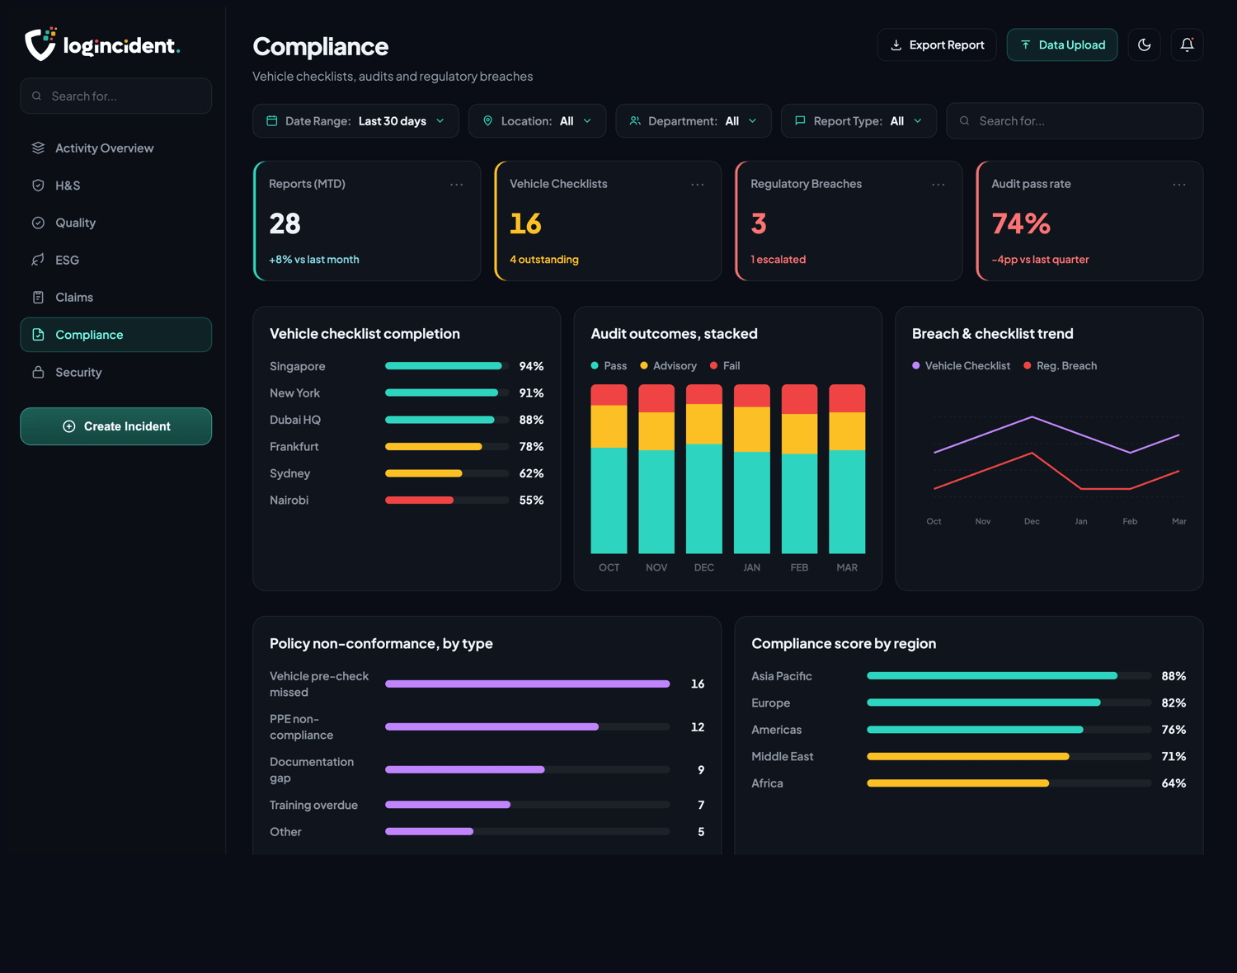
Task: Click the Security lock icon
Action: (x=38, y=372)
